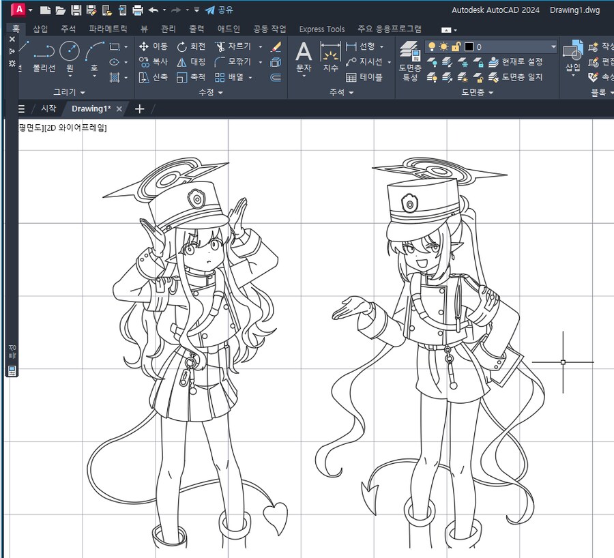Open the layer list dropdown arrow
This screenshot has height=558, width=614.
click(x=553, y=47)
